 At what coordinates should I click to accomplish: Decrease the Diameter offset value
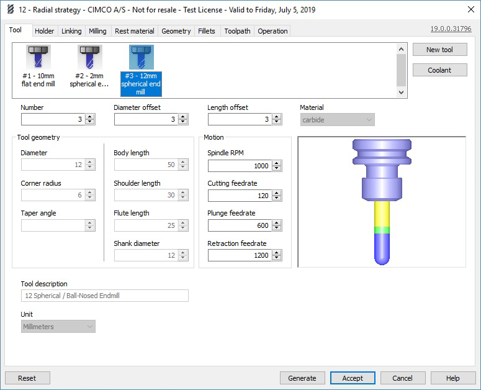[x=183, y=122]
